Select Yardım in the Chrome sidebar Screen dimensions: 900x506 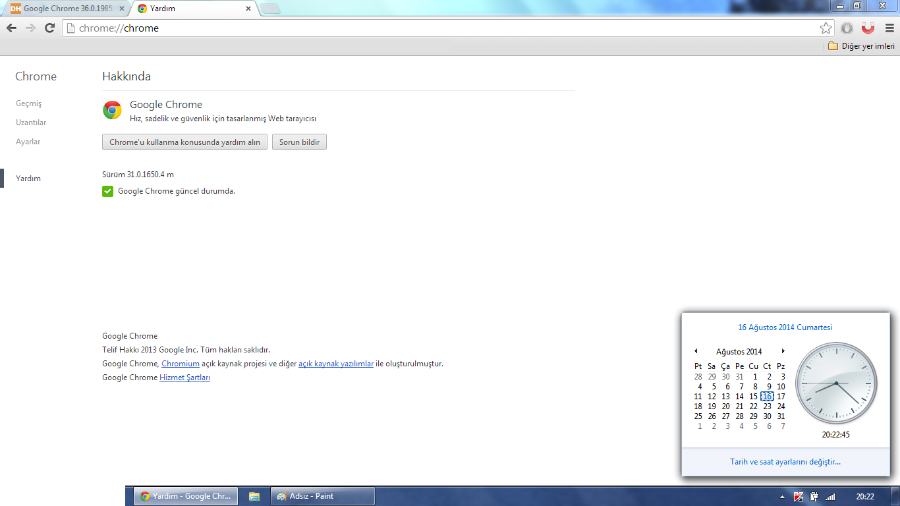[x=28, y=179]
